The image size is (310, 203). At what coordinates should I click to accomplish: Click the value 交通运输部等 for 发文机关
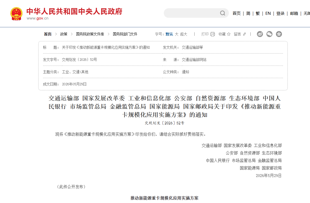pos(192,47)
